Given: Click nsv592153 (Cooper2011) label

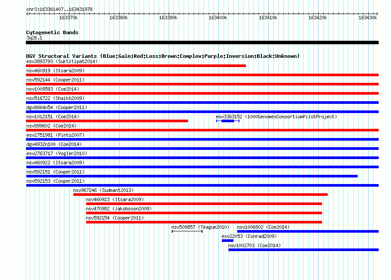Looking at the screenshot, I should (55, 181).
